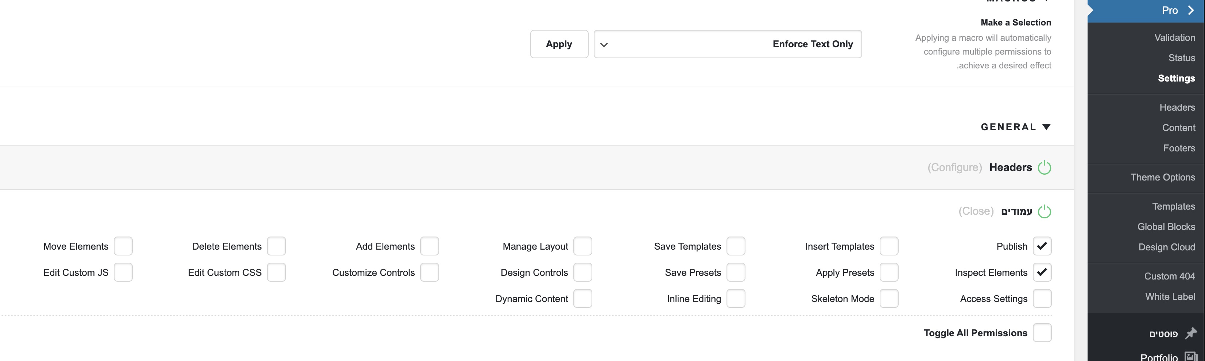Viewport: 1205px width, 361px height.
Task: Toggle the Headers power icon
Action: [1044, 167]
